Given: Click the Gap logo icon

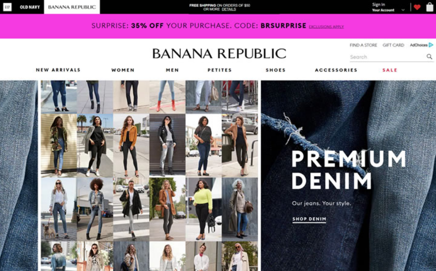Looking at the screenshot, I should point(7,7).
